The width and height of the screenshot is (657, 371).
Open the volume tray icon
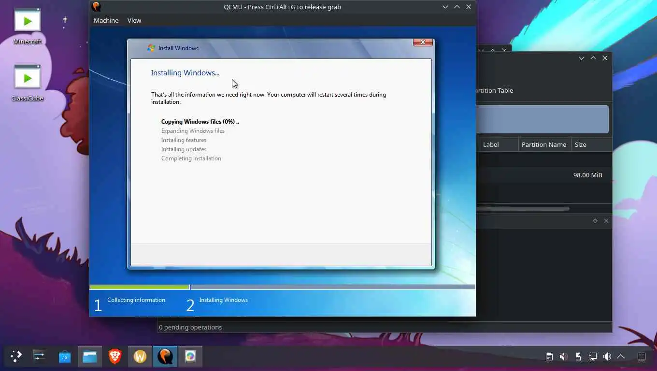click(x=607, y=357)
